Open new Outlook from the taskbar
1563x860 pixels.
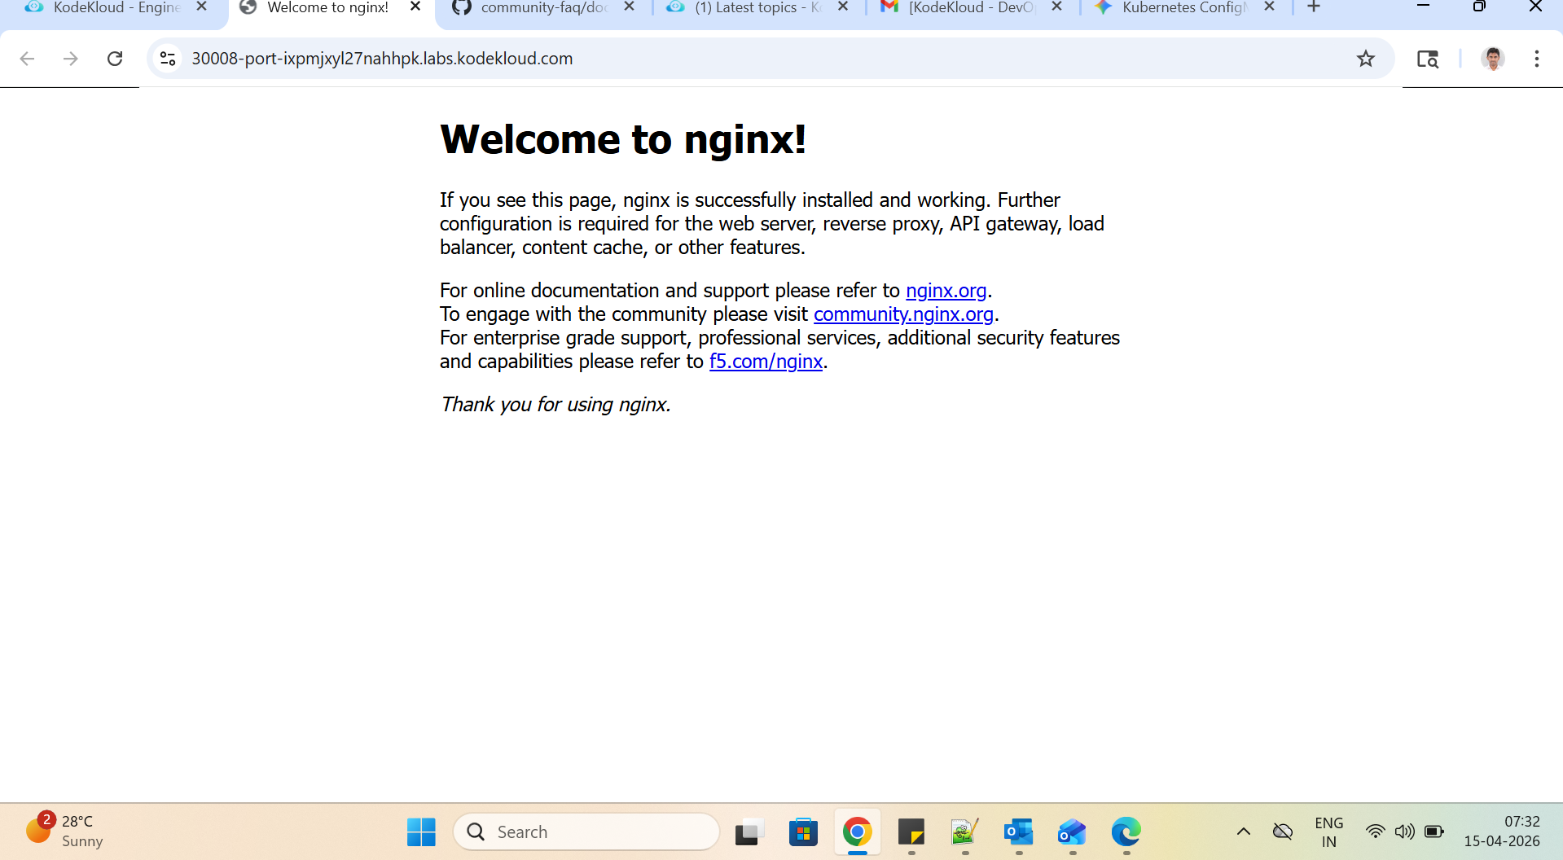pos(1072,831)
